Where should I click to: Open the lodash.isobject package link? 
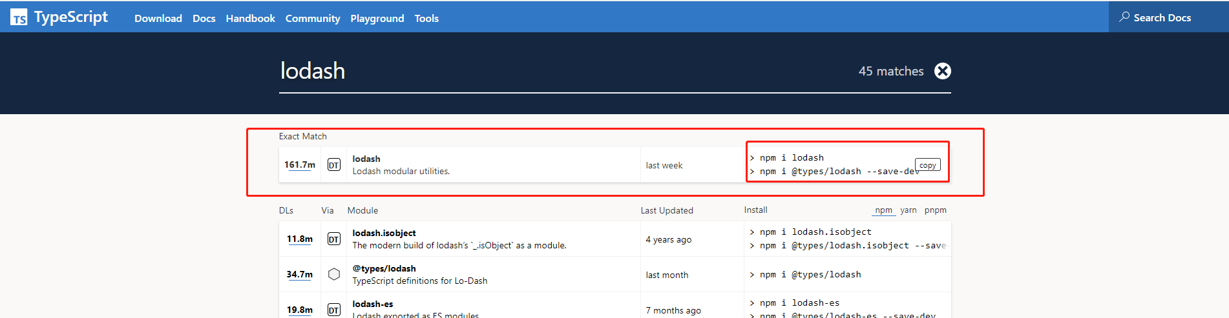[384, 233]
